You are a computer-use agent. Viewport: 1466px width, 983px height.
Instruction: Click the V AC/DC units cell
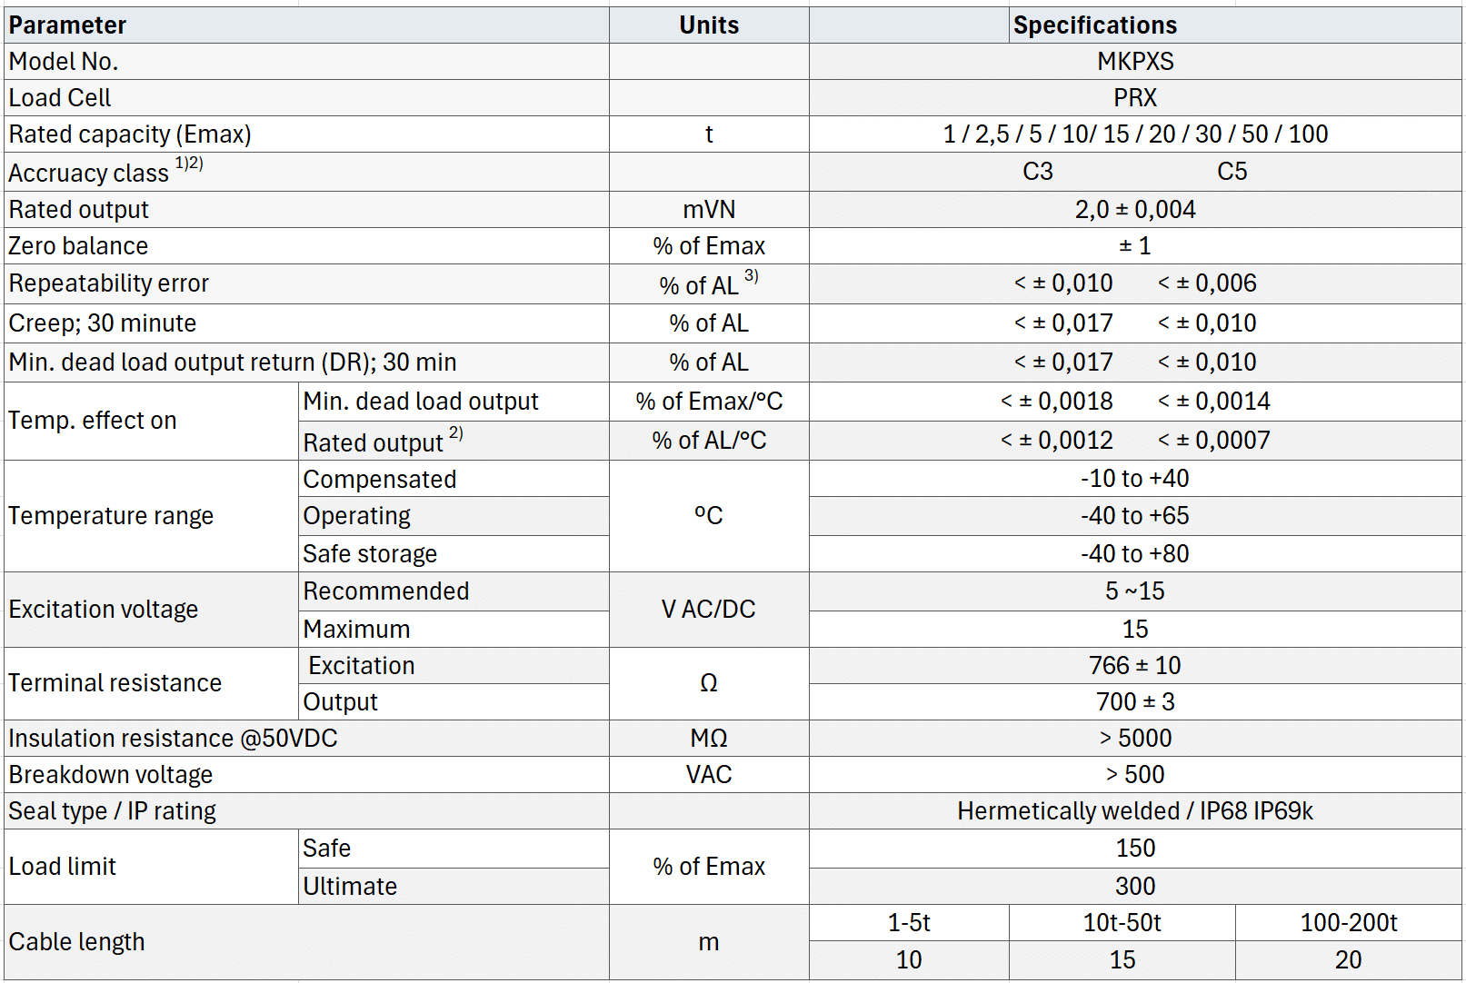coord(709,610)
